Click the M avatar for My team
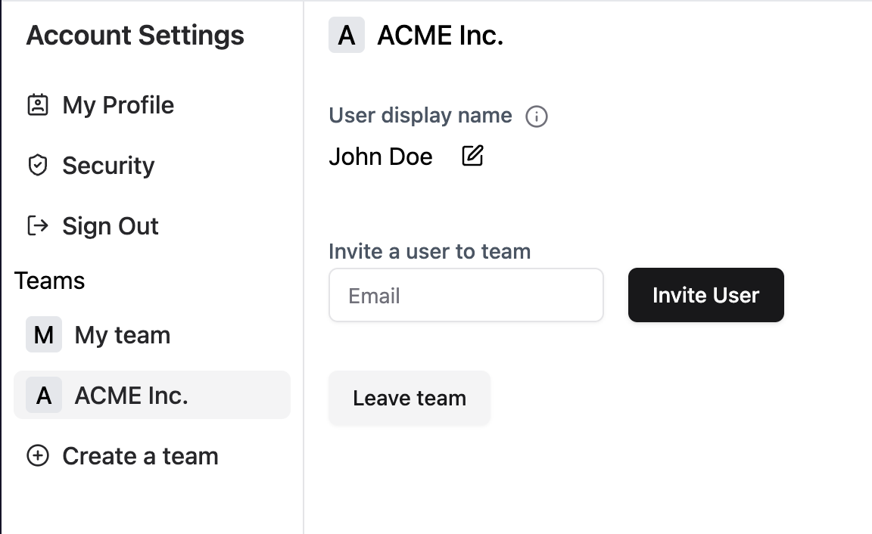The image size is (872, 534). click(43, 334)
